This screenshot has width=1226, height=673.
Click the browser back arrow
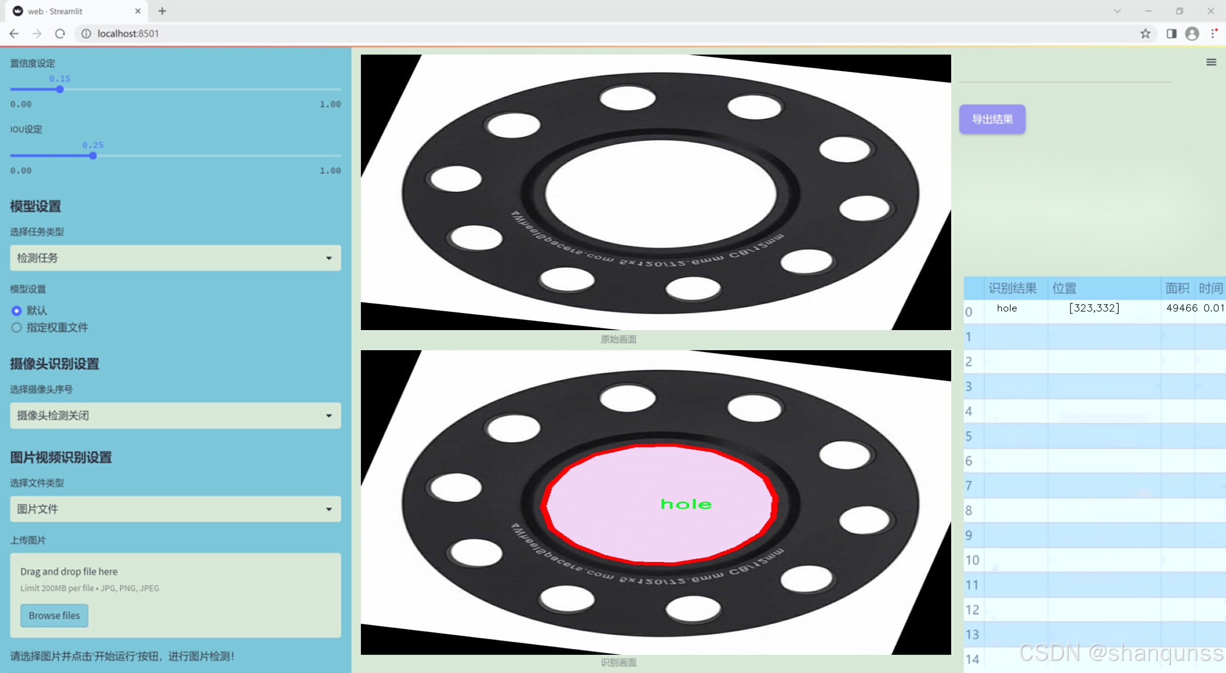point(14,34)
